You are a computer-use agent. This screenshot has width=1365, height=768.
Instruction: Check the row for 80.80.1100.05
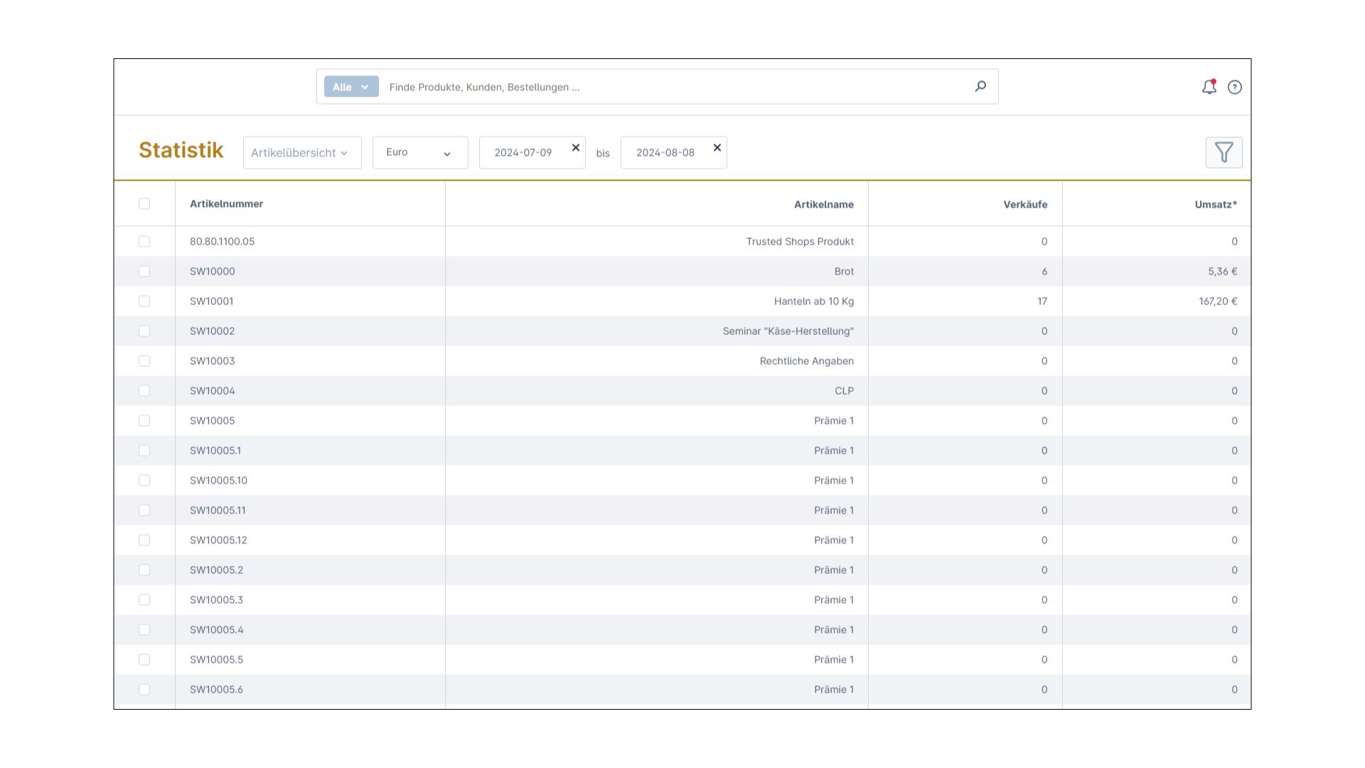tap(144, 242)
